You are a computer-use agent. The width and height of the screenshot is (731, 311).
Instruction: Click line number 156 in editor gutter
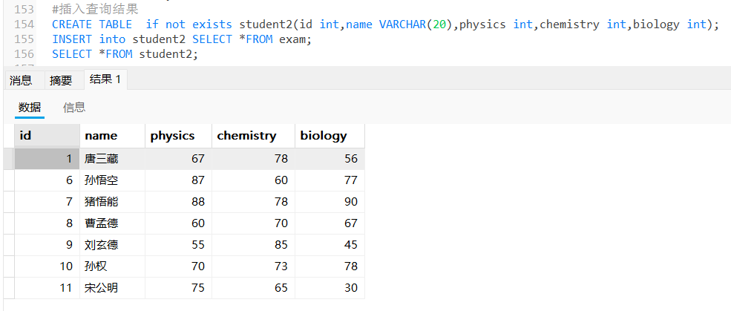[x=24, y=54]
